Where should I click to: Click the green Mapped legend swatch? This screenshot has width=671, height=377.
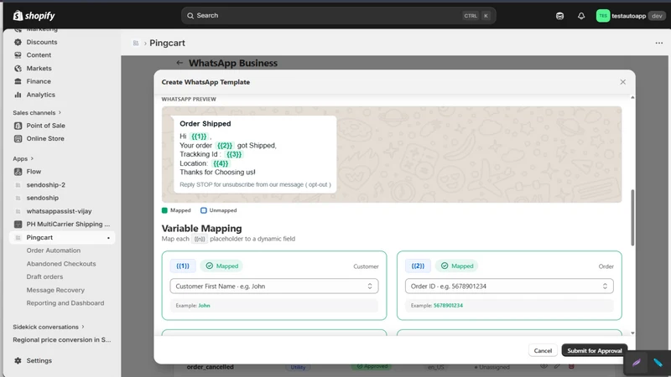[164, 210]
